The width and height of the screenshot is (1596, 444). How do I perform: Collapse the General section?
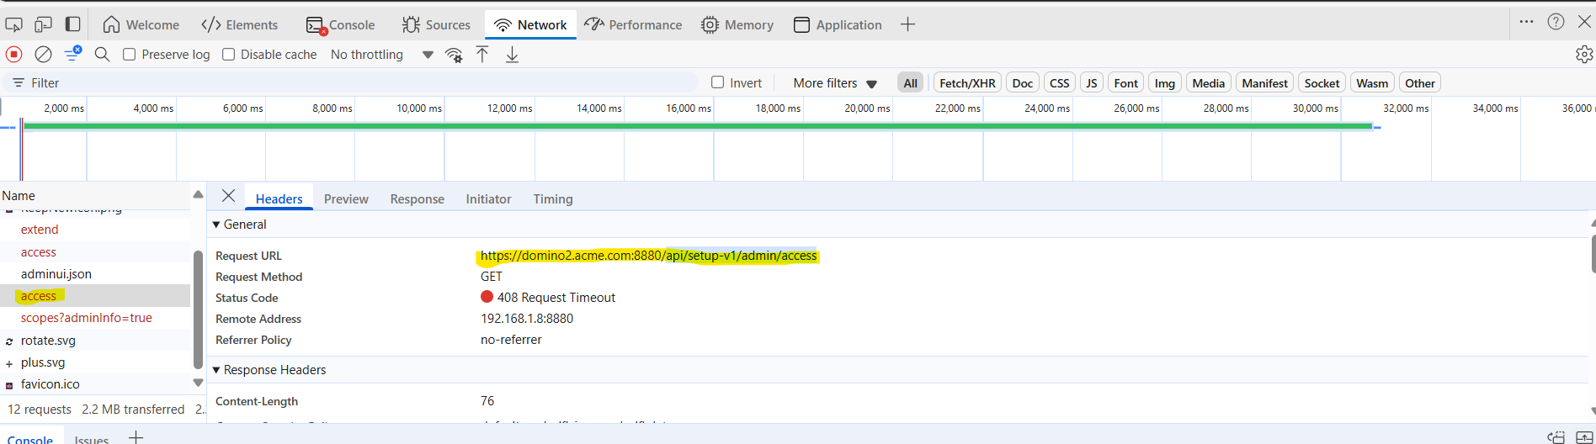tap(216, 225)
